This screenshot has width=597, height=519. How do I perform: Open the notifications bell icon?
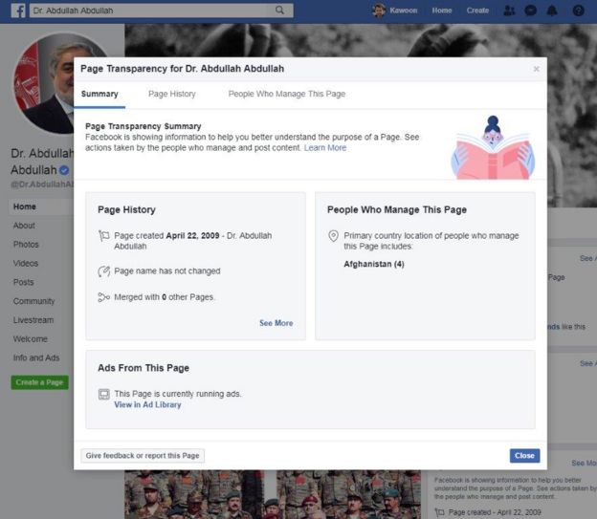(x=552, y=11)
